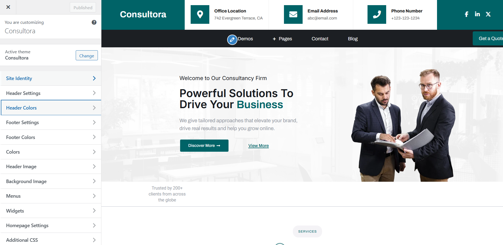The width and height of the screenshot is (503, 245).
Task: Click the pencil edit shortcut on the menu
Action: (232, 40)
